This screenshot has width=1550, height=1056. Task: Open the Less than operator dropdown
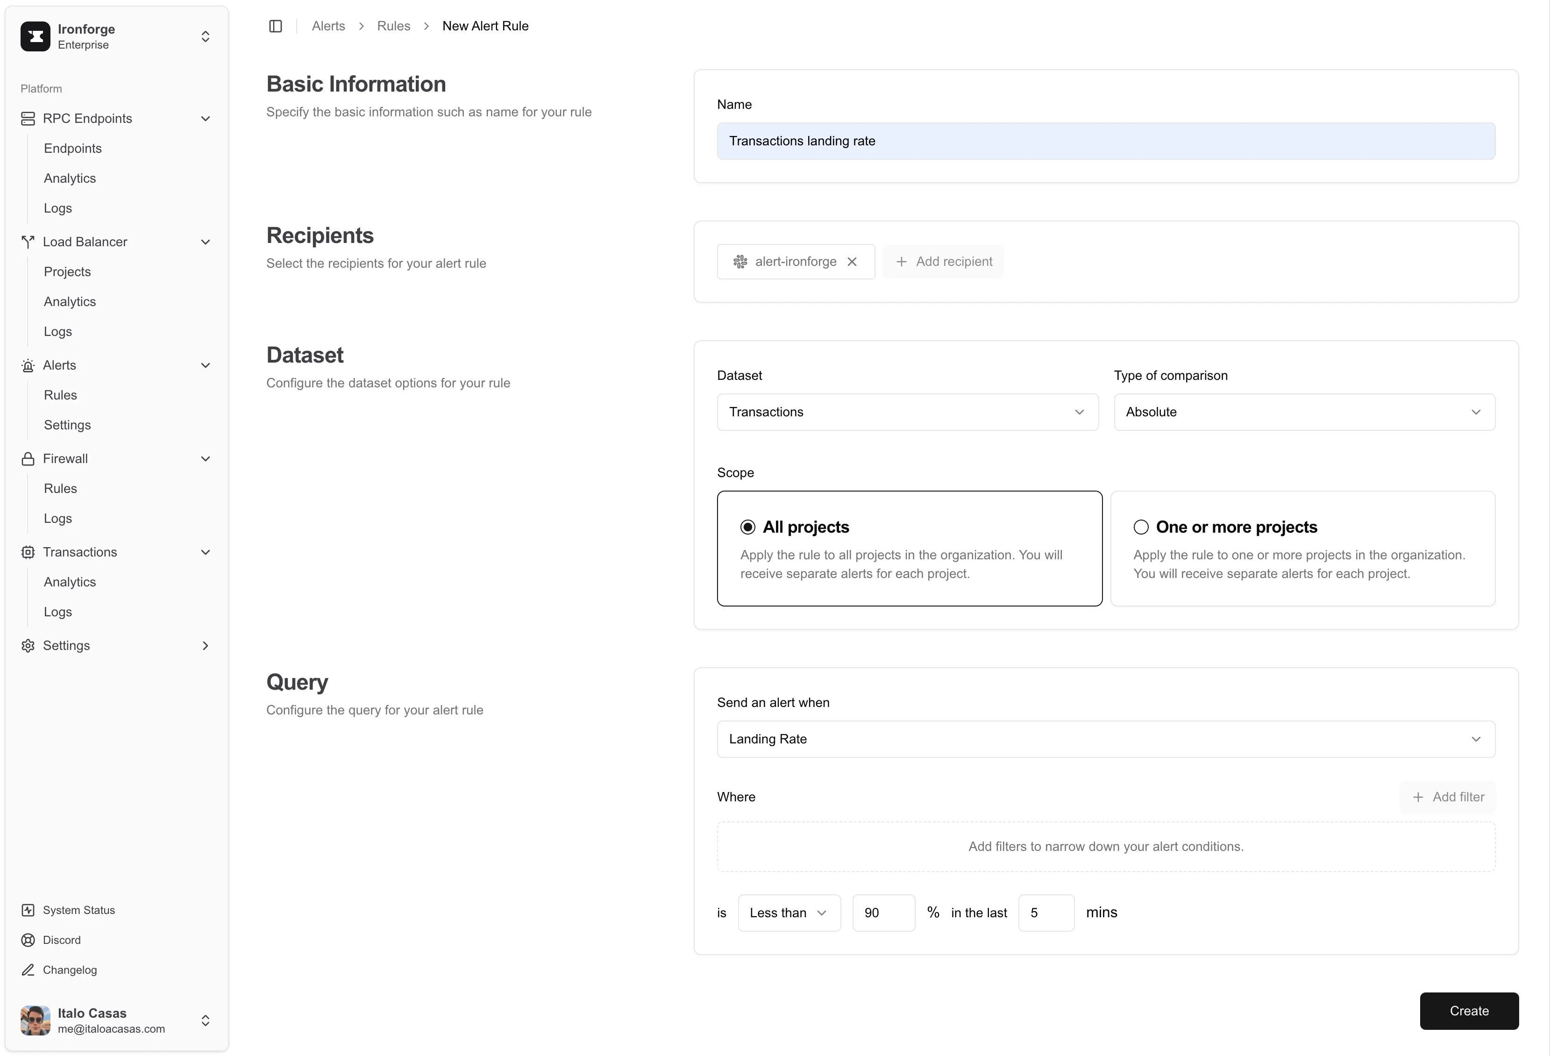789,913
